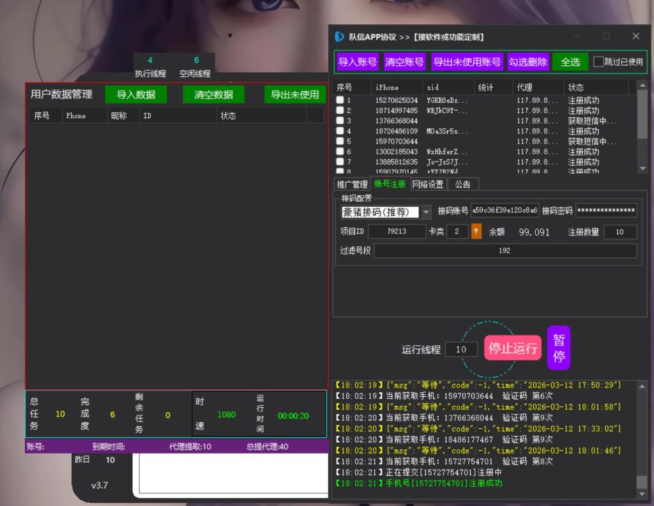This screenshot has width=654, height=506.
Task: Click the log panel scroll-down arrow
Action: [642, 495]
